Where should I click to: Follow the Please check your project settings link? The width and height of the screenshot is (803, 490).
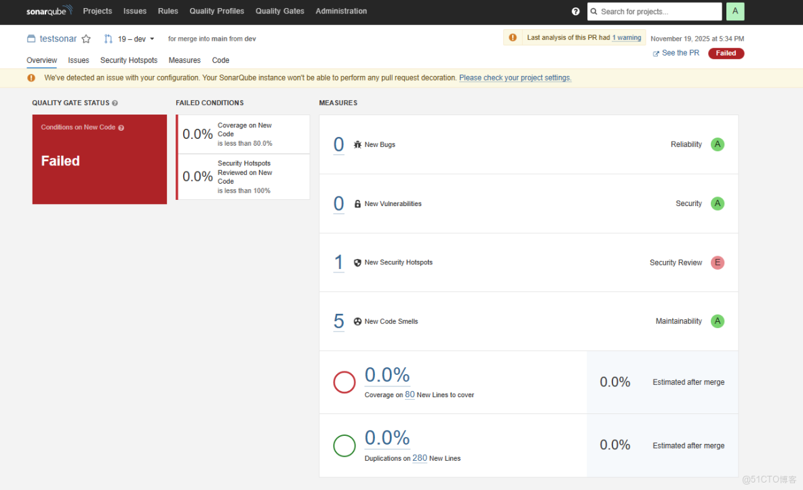515,77
